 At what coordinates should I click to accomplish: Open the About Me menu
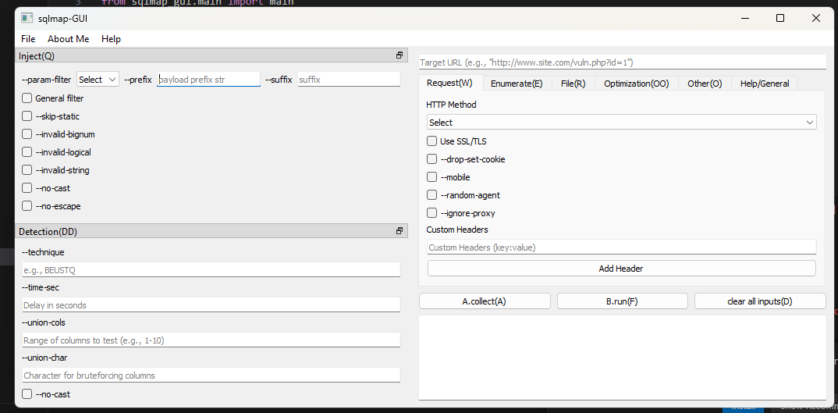[x=68, y=39]
